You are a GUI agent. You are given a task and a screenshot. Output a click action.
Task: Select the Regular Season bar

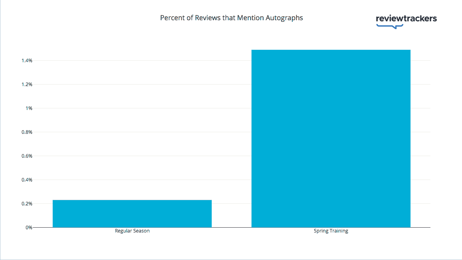132,213
